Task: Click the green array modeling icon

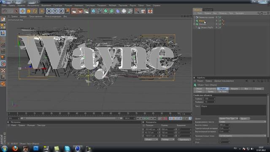Action: 111,11
